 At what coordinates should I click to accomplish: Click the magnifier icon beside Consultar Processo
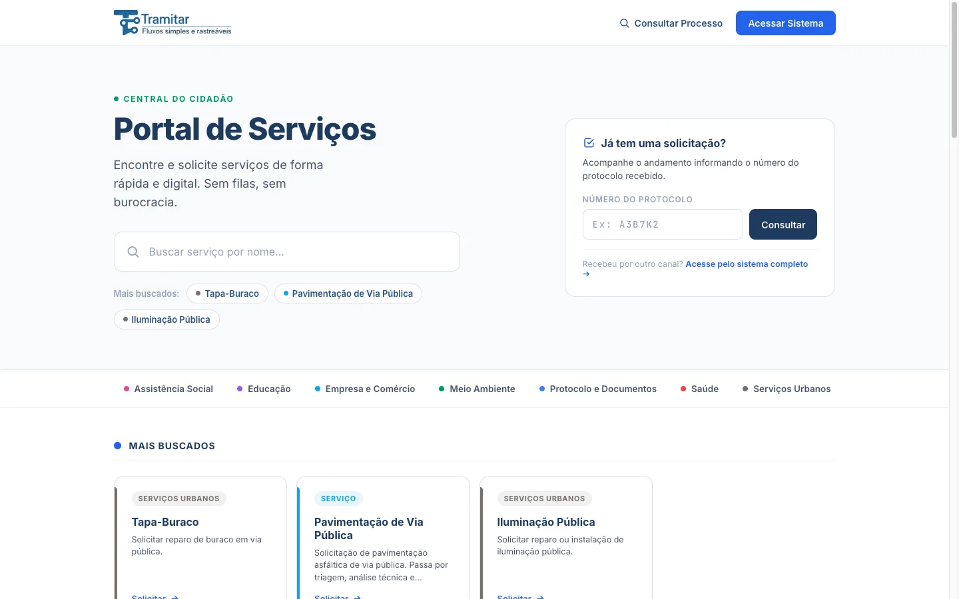coord(624,23)
